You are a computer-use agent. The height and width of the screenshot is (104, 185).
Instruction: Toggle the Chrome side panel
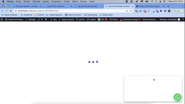[x=165, y=11]
